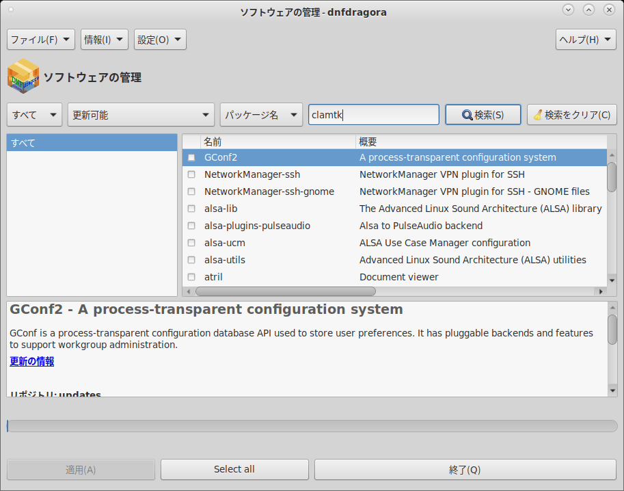The width and height of the screenshot is (624, 491).
Task: Sort by the 概要 column header
Action: 481,142
